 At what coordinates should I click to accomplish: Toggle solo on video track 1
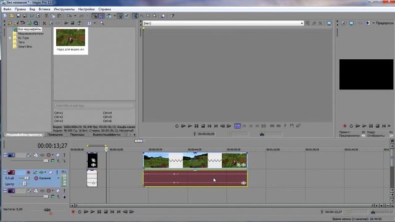64,155
